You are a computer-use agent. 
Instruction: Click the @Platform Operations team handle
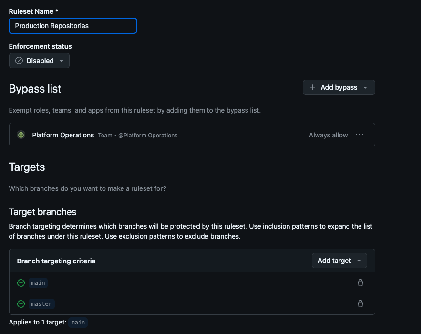point(148,136)
